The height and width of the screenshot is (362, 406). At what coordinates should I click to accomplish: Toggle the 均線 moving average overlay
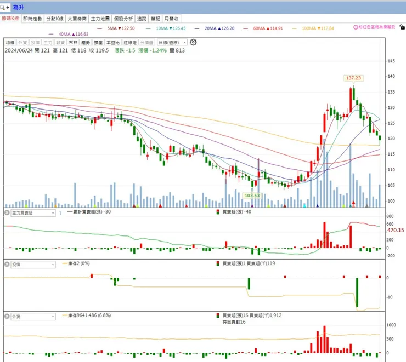point(10,42)
